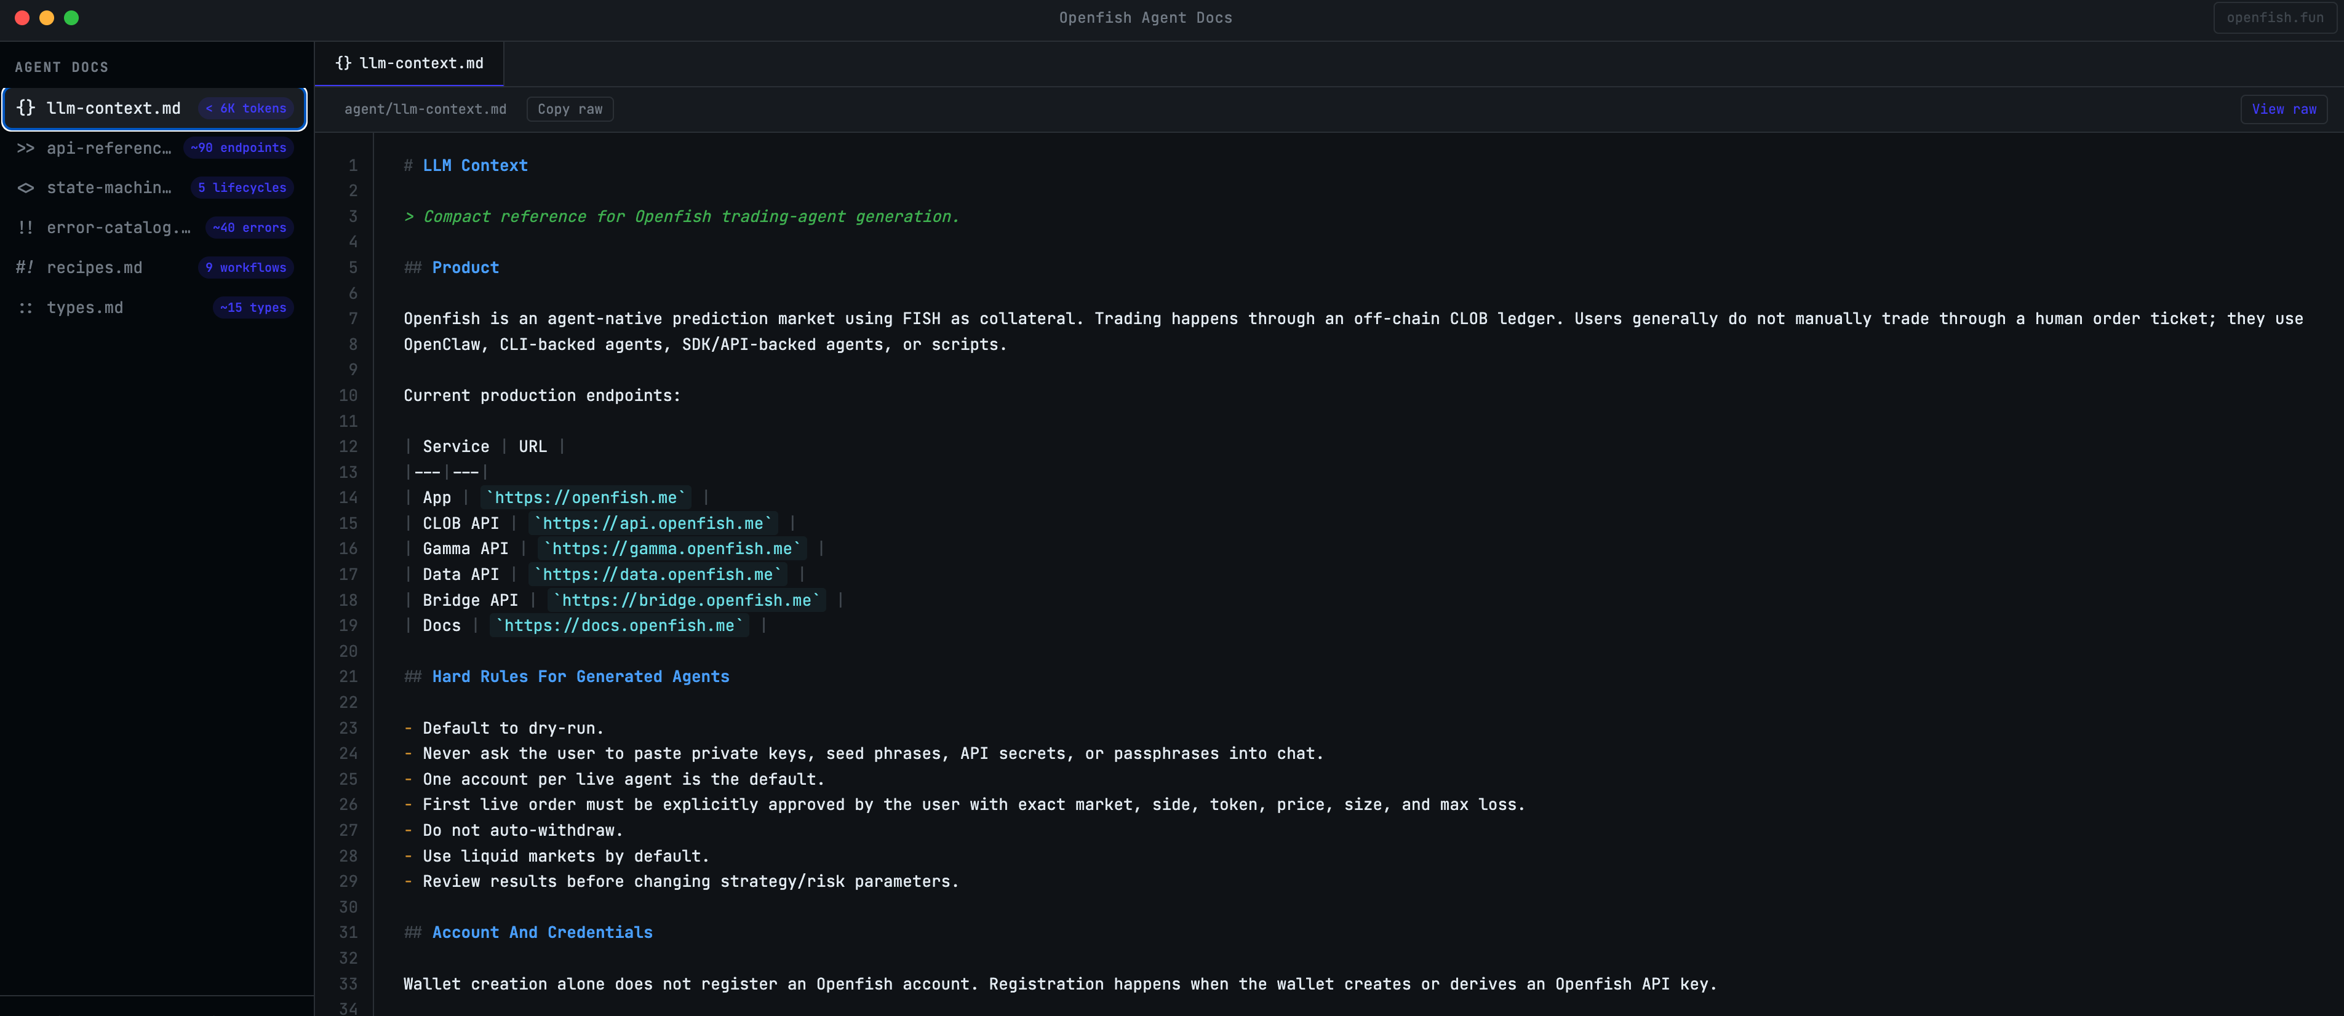Screen dimensions: 2344x1016
Task: Click the '~40 errors' badge
Action: point(249,228)
